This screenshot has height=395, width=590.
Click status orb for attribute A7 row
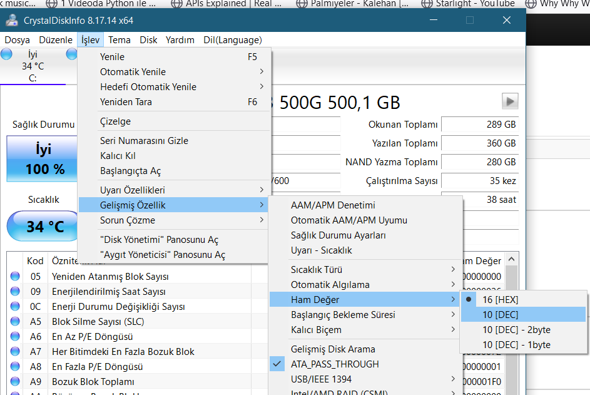[16, 351]
